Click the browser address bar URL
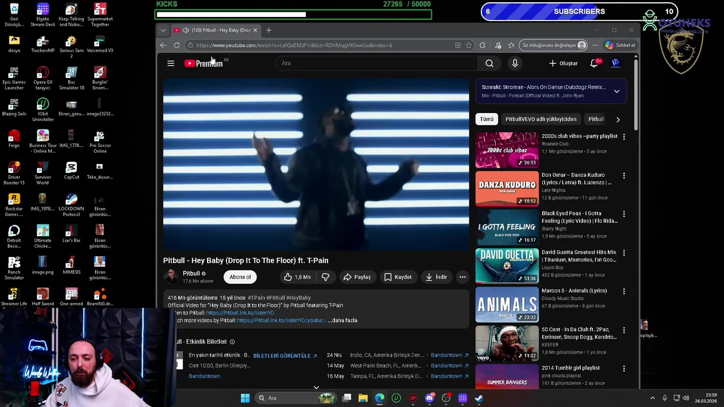724x407 pixels. [x=294, y=45]
